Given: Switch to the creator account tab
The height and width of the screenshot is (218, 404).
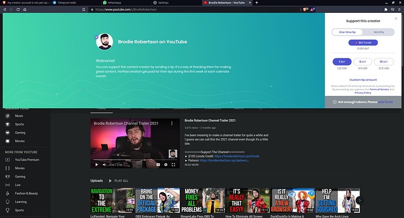Looking at the screenshot, I should (x=26, y=2).
